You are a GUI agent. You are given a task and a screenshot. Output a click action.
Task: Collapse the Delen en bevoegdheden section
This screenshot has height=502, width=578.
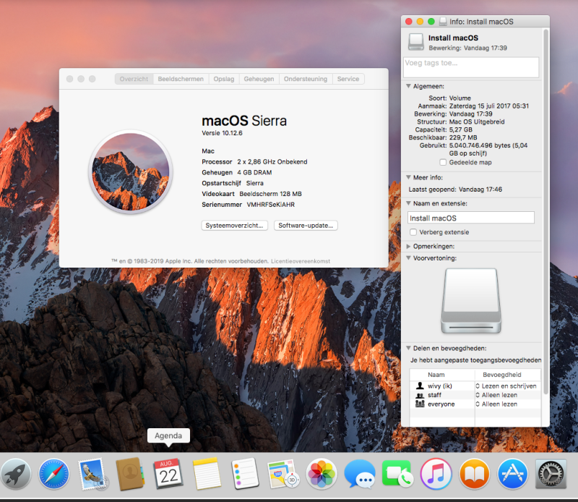408,348
